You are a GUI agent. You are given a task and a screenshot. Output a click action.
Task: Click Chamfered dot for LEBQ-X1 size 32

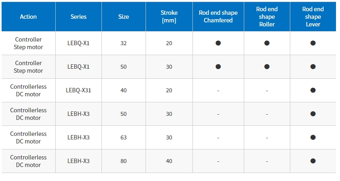tap(218, 43)
